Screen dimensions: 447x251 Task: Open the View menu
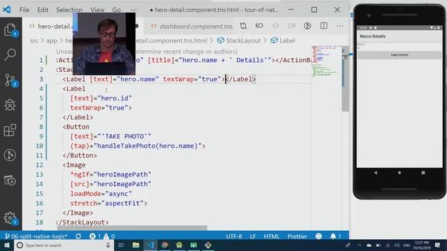97,10
